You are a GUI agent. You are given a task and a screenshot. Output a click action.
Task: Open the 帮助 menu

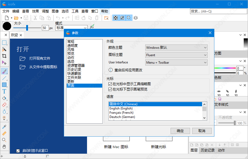[105, 11]
